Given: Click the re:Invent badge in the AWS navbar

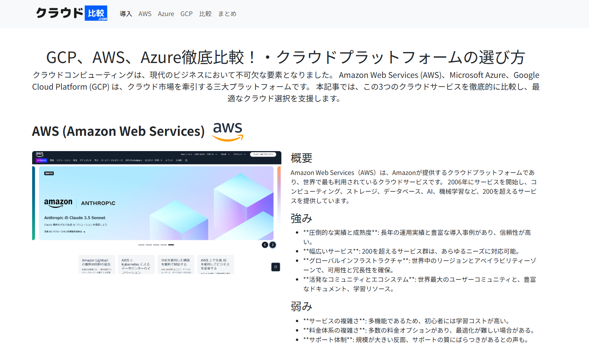Looking at the screenshot, I should pyautogui.click(x=41, y=160).
